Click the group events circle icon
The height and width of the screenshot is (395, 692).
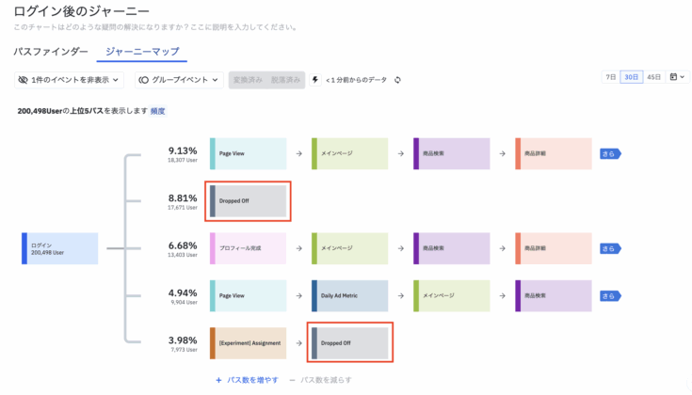pos(143,80)
